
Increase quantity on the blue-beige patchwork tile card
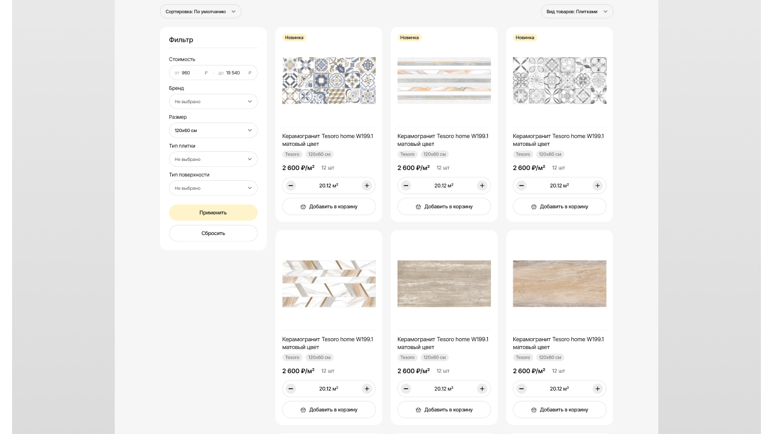tap(367, 186)
